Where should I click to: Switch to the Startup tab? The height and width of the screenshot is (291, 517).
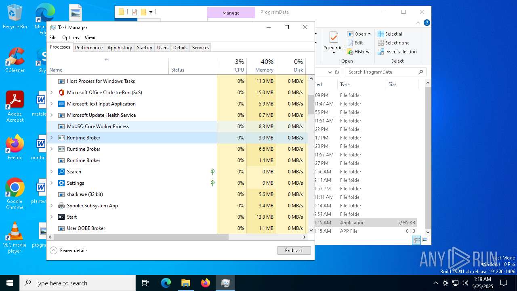(x=144, y=48)
